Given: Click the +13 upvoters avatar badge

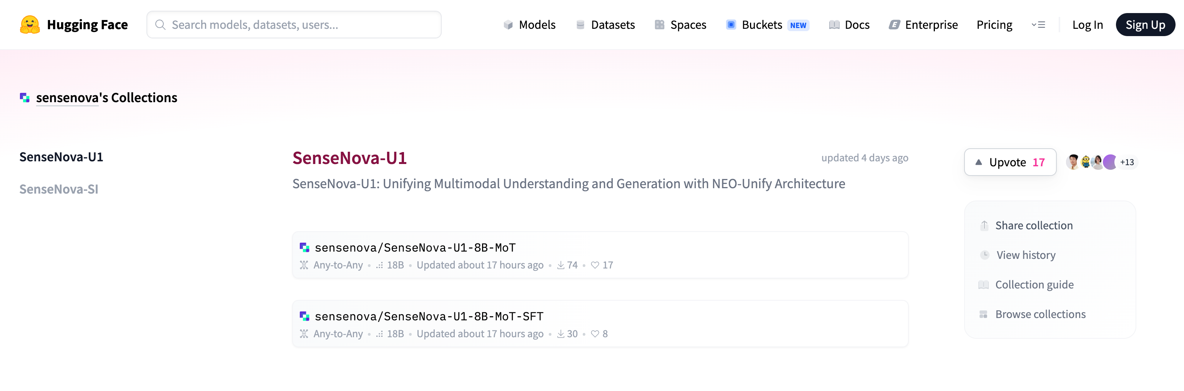Looking at the screenshot, I should pos(1127,162).
